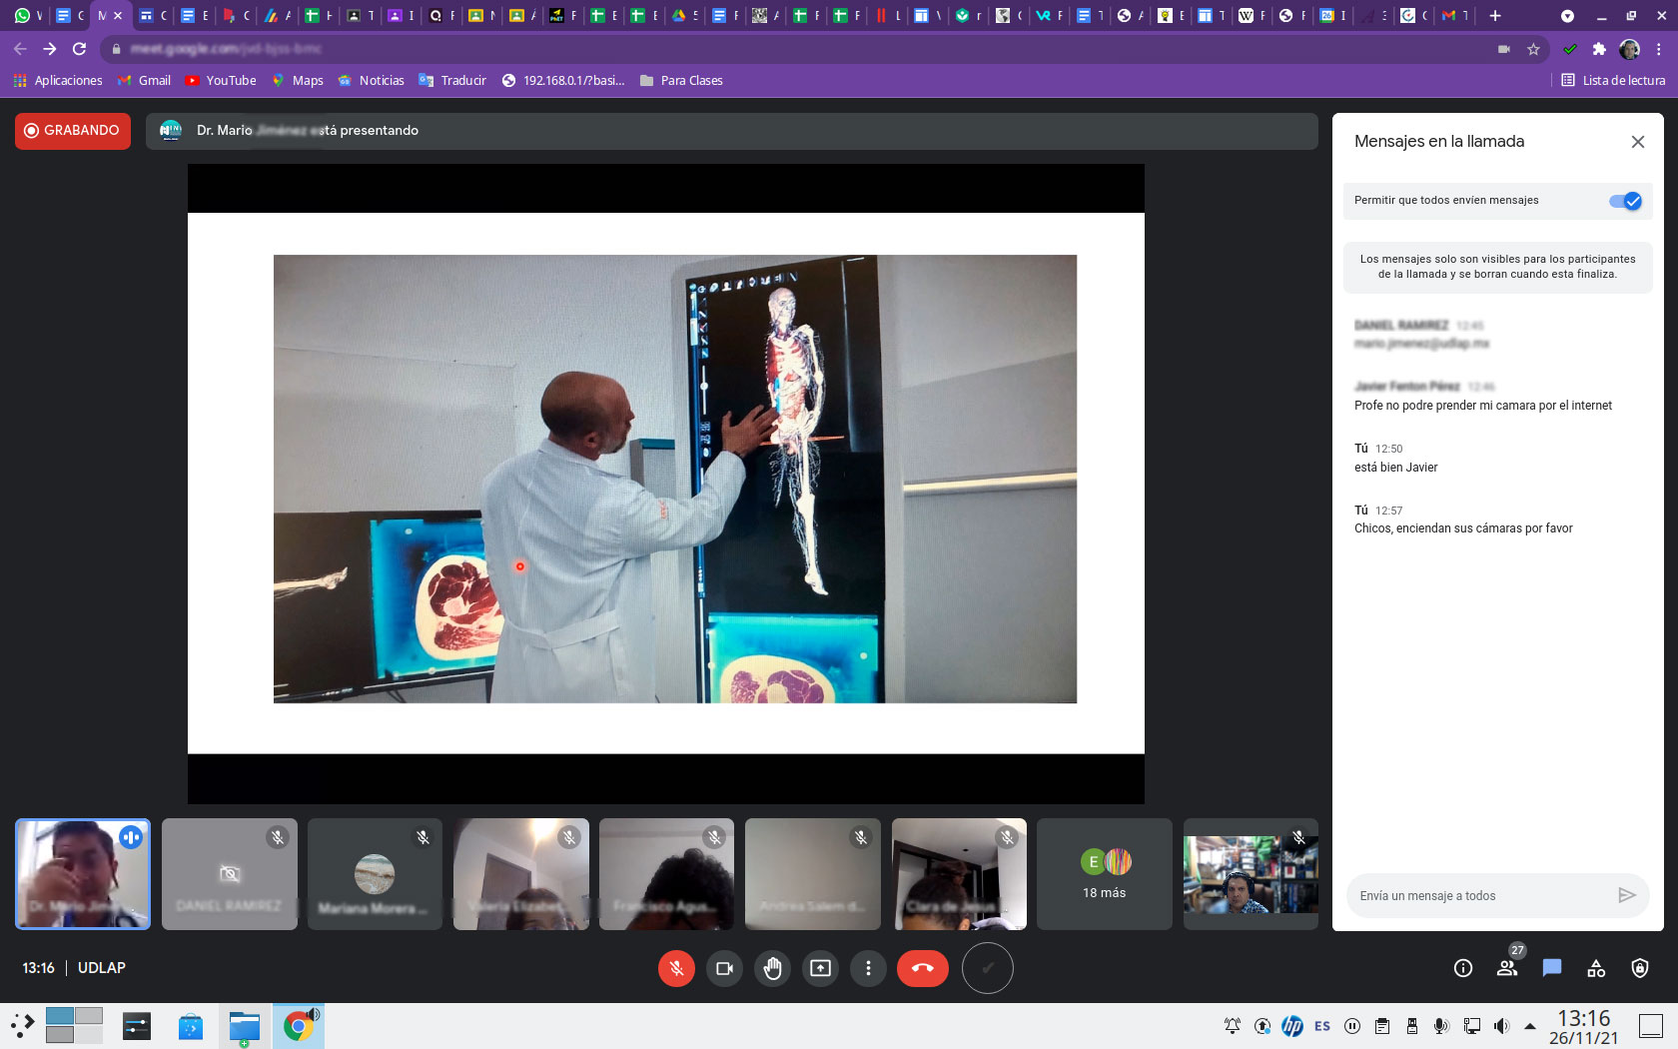Open more options three-dot menu in call bar
Viewport: 1678px width, 1049px height.
tap(868, 968)
